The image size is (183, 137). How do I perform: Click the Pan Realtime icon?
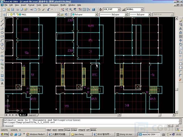62,9
